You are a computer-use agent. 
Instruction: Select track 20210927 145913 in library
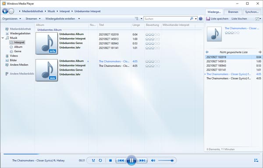(109, 39)
